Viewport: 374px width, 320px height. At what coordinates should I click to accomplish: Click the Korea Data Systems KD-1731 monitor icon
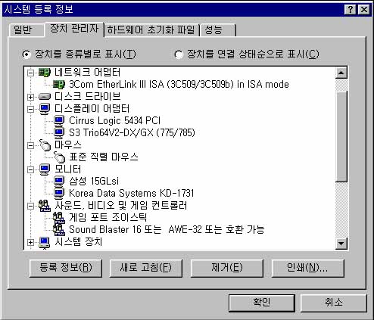click(x=59, y=194)
